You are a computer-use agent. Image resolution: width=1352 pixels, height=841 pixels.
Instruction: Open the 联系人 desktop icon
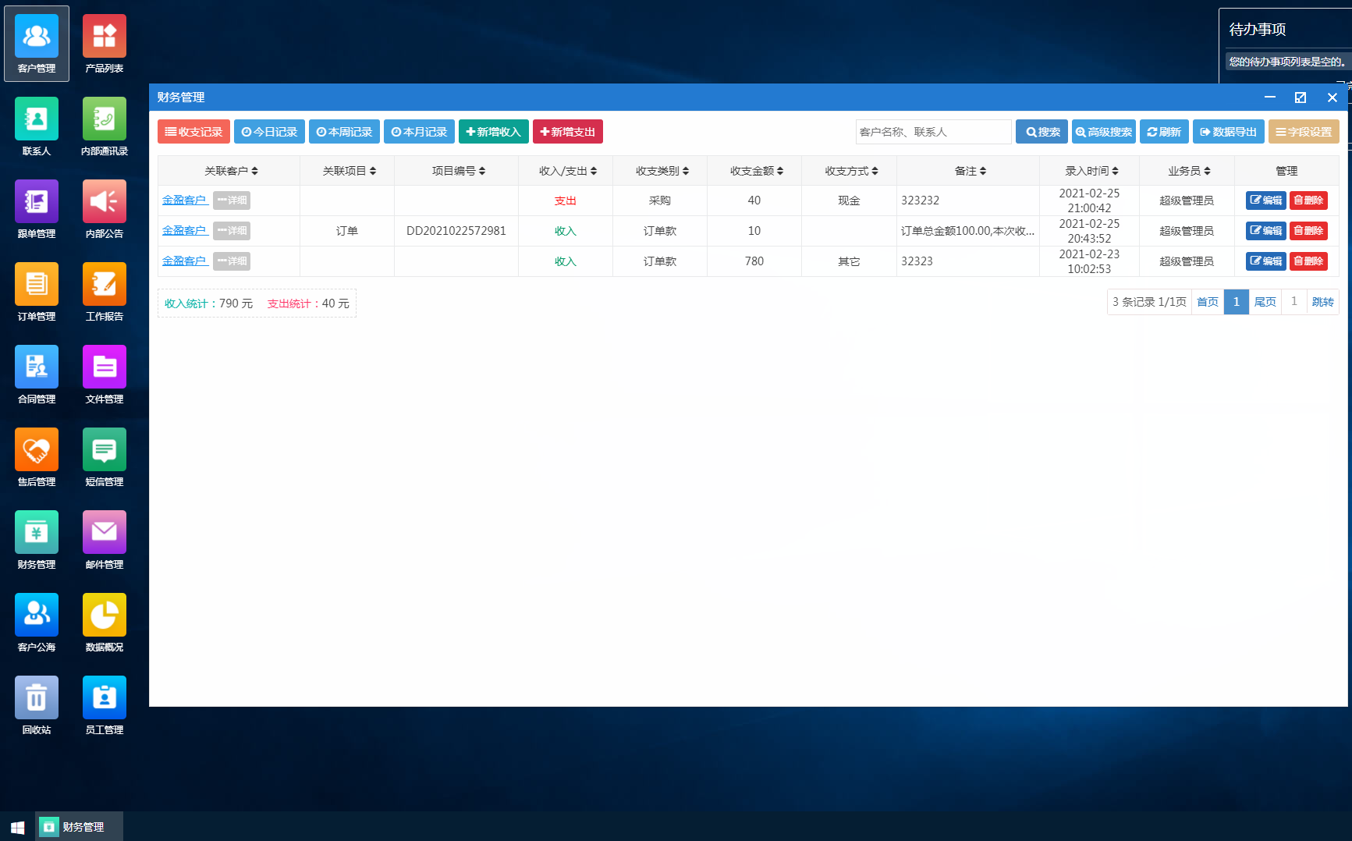(x=37, y=126)
